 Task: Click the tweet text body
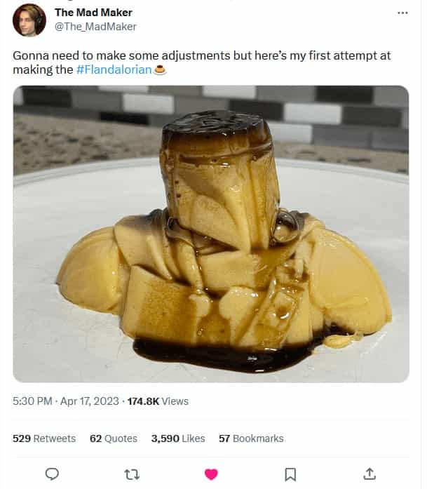(196, 55)
